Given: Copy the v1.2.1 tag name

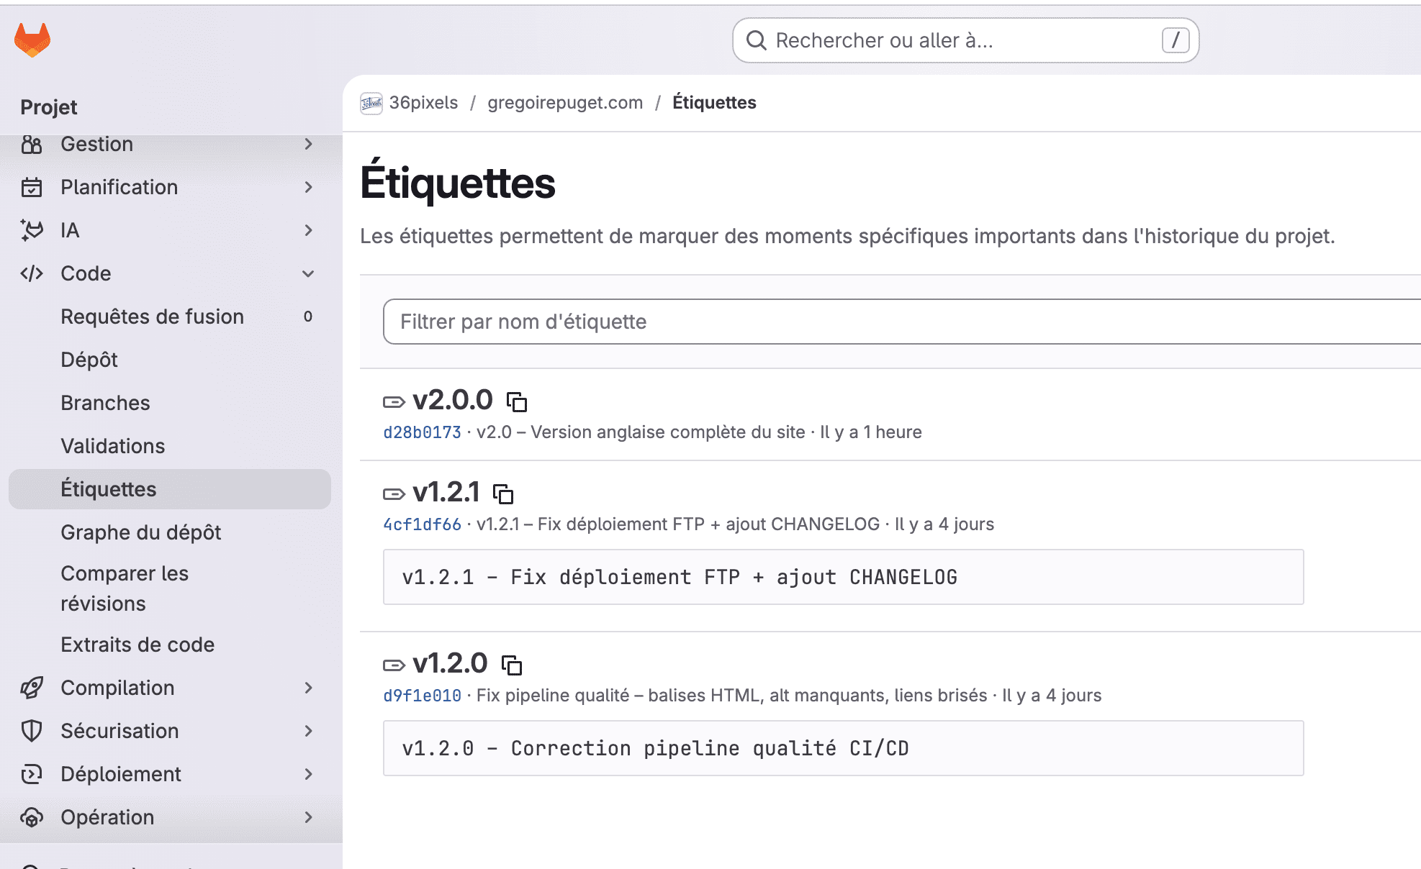Looking at the screenshot, I should (503, 493).
